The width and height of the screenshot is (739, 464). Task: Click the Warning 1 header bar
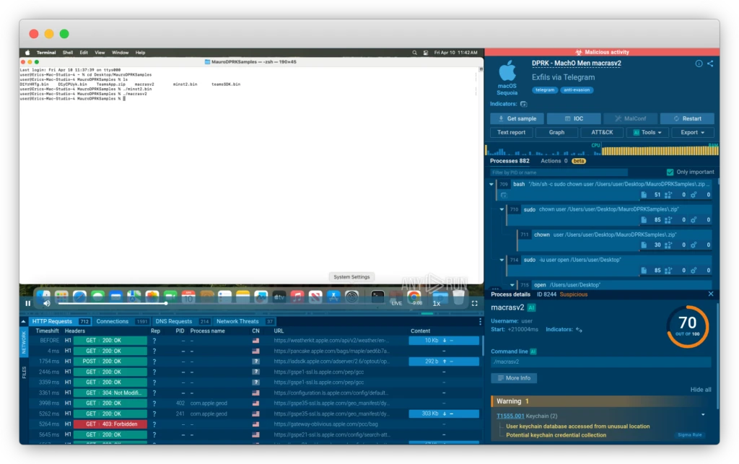[x=602, y=401]
